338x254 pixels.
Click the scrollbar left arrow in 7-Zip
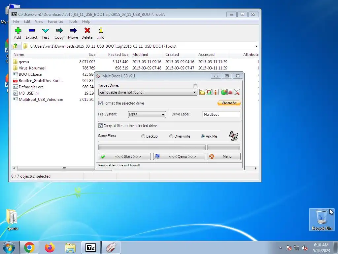coord(14,168)
